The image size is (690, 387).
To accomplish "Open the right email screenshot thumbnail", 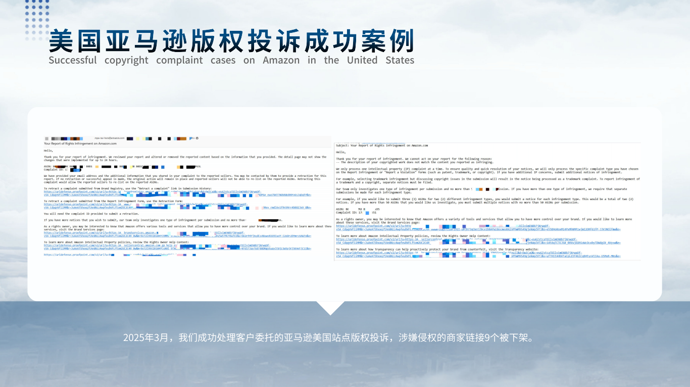I will [487, 201].
